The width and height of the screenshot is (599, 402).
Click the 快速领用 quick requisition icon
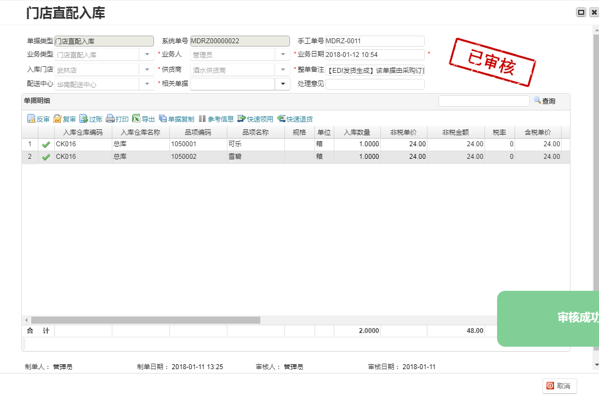[242, 119]
